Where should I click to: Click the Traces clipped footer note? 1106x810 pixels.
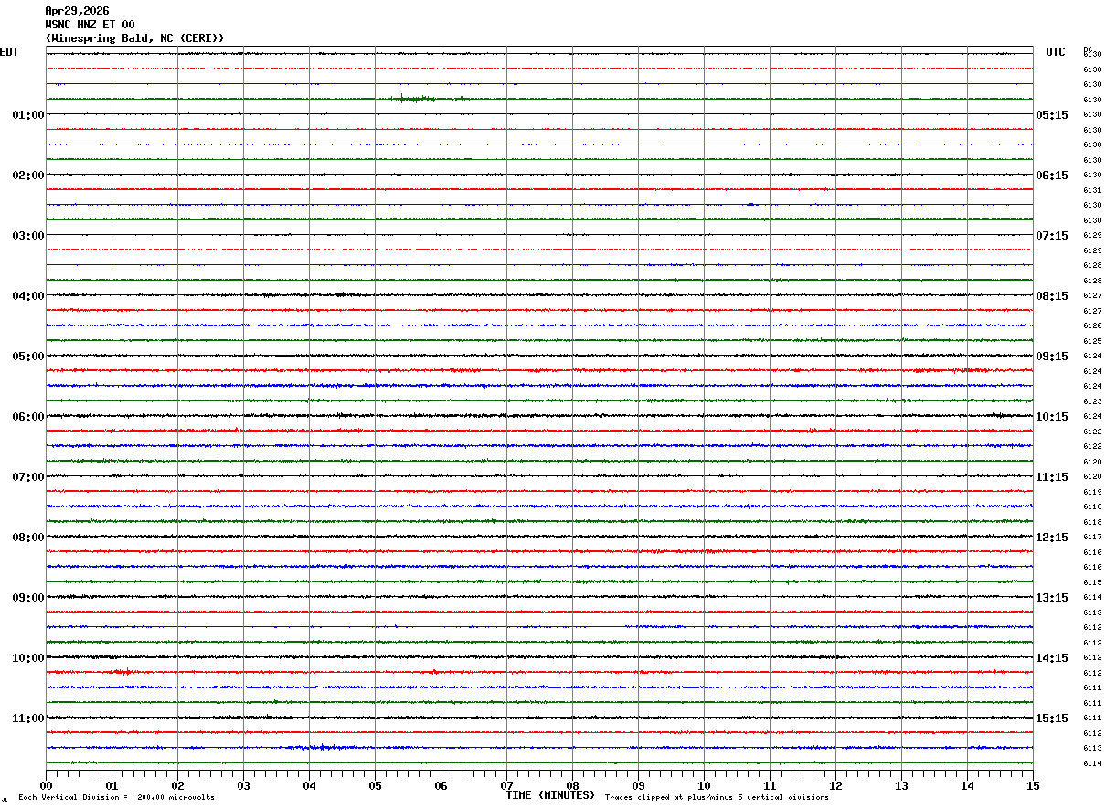tap(717, 798)
